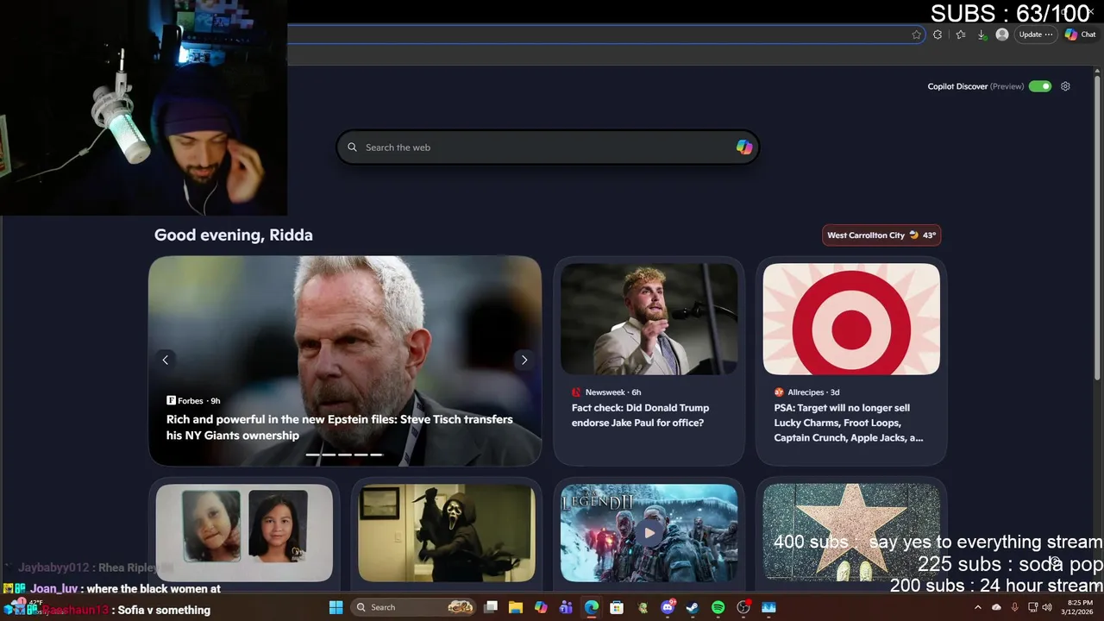
Task: Add this page to favorites star
Action: (916, 34)
